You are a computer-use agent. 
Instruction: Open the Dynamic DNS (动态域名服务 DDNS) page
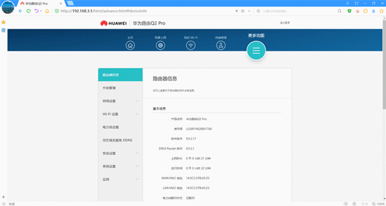coord(119,140)
